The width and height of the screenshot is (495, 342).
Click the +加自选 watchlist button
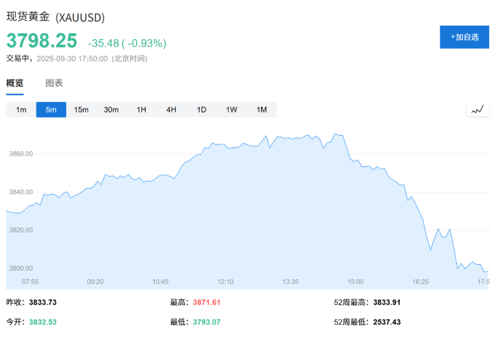click(464, 37)
